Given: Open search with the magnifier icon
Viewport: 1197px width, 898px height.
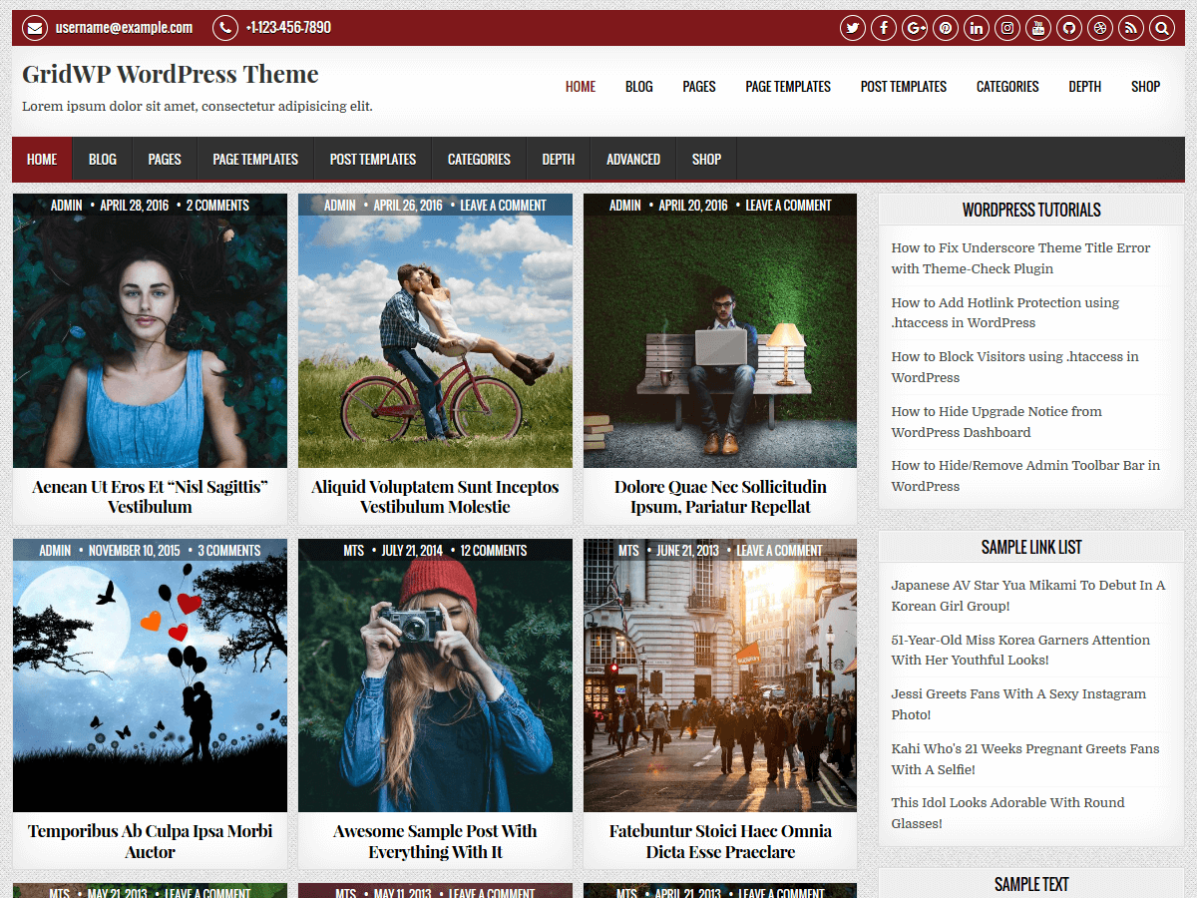Looking at the screenshot, I should point(1162,28).
